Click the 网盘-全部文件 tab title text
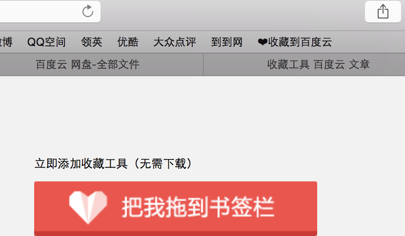 pyautogui.click(x=105, y=64)
